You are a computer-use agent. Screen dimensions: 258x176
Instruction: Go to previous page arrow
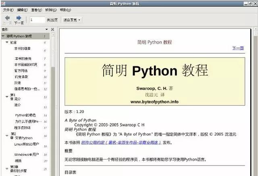pos(7,20)
